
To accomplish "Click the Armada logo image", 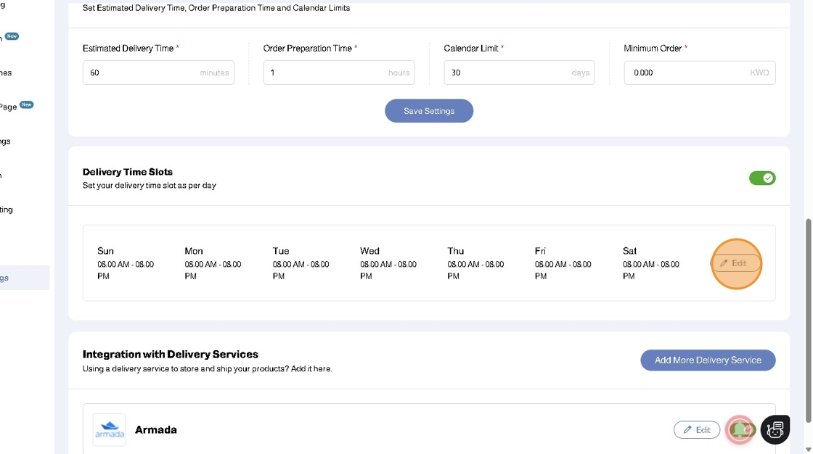I will 109,429.
